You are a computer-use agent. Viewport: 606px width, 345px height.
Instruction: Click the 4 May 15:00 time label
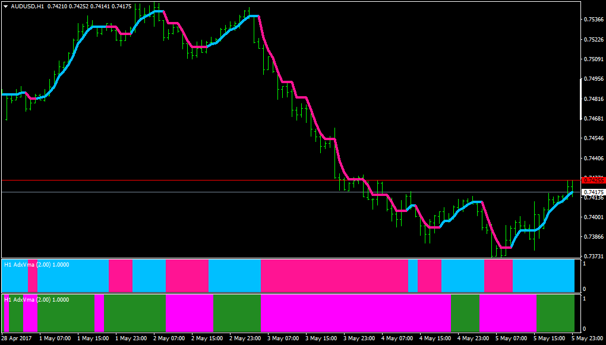[435, 338]
